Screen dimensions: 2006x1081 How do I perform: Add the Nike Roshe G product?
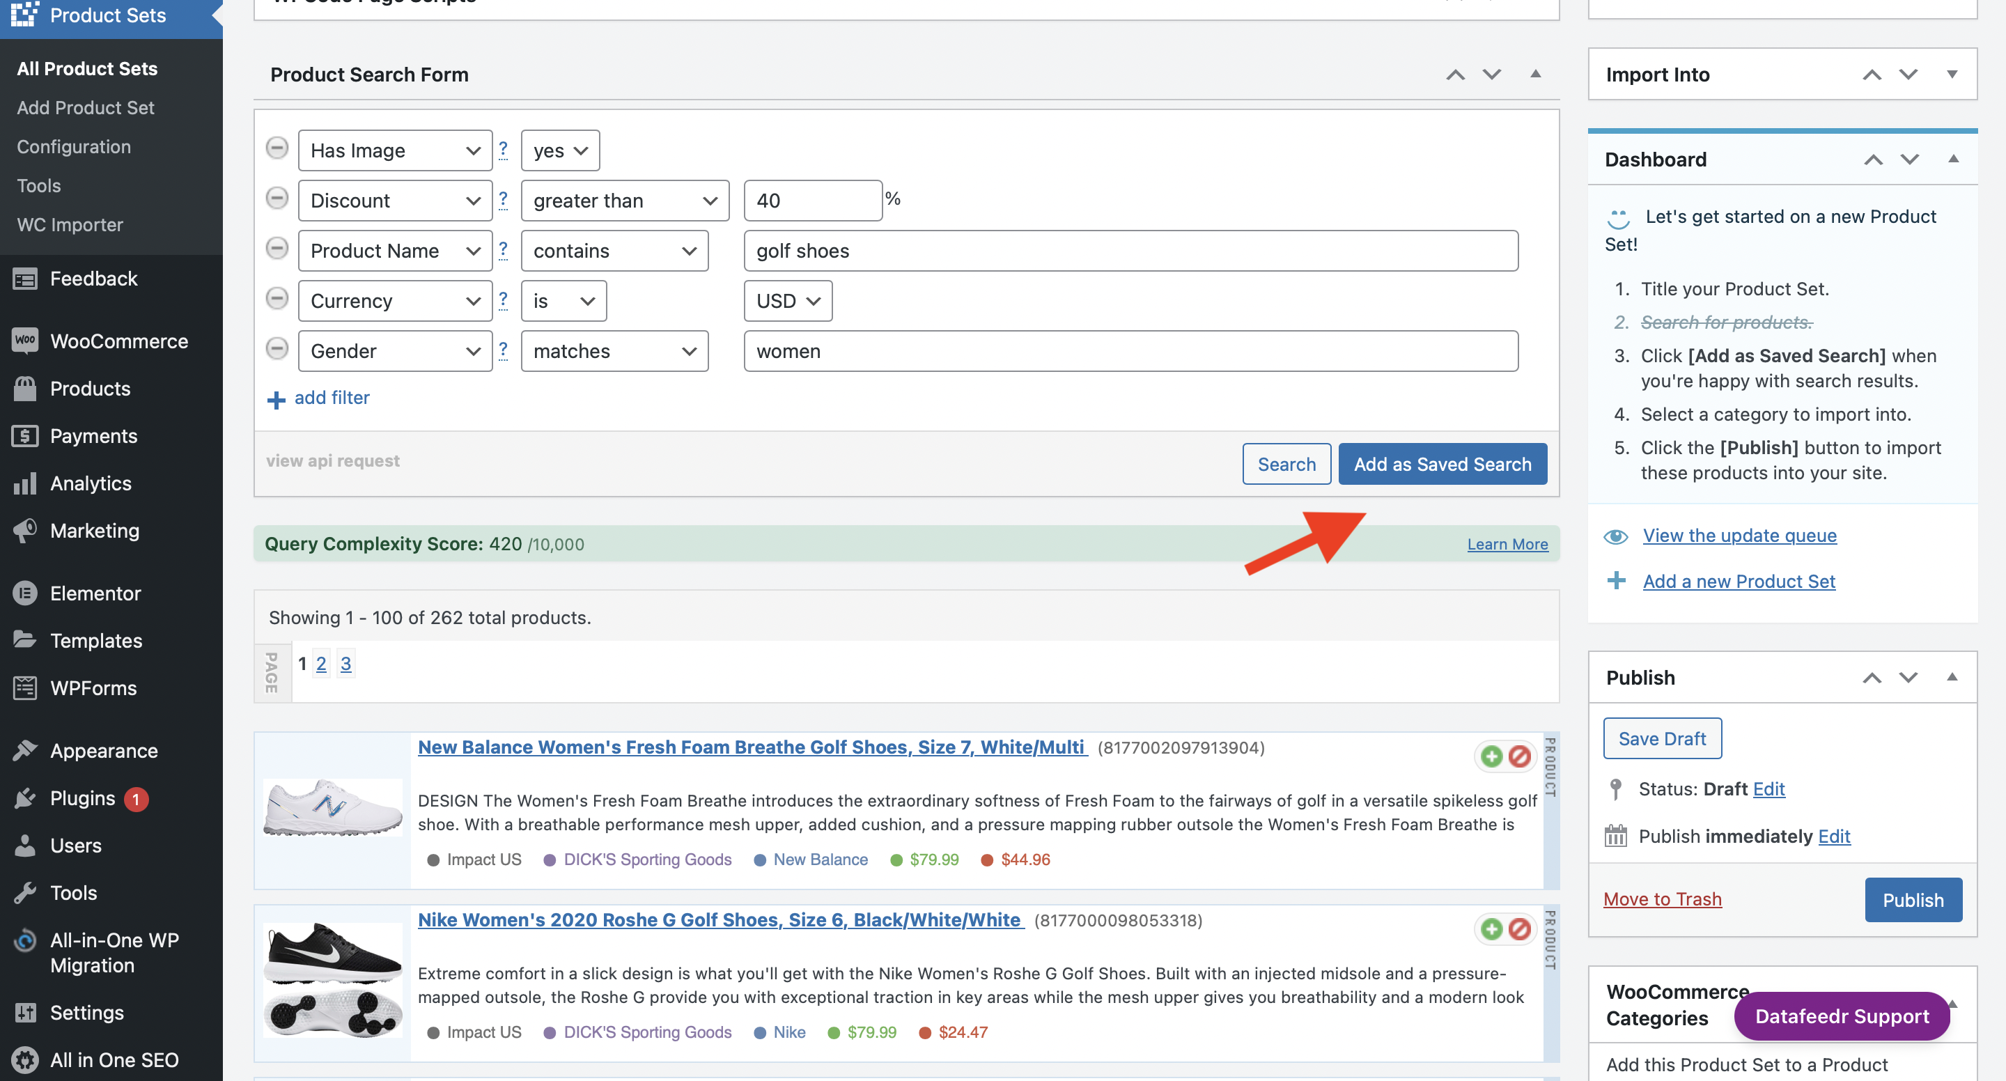point(1491,929)
